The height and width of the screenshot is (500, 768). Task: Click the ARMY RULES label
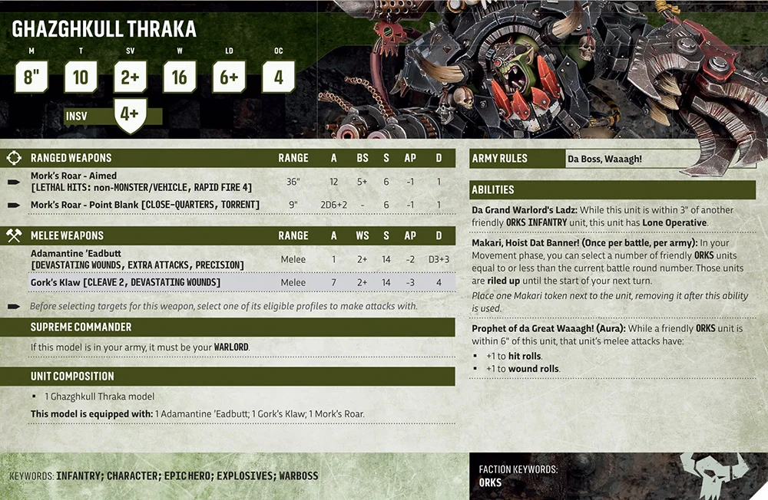coord(500,159)
